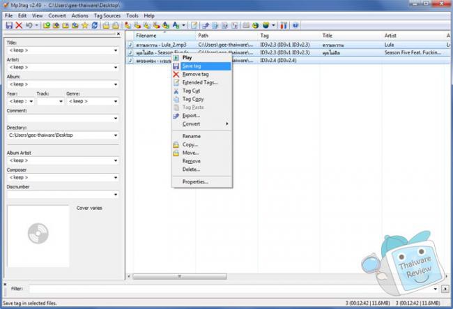Sort by the Title column header
The width and height of the screenshot is (453, 309).
[x=351, y=36]
